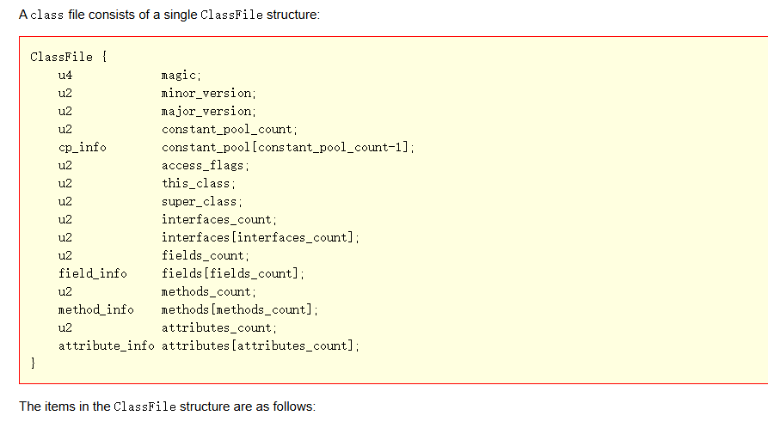Click the field_info type name
The image size is (768, 428).
93,274
